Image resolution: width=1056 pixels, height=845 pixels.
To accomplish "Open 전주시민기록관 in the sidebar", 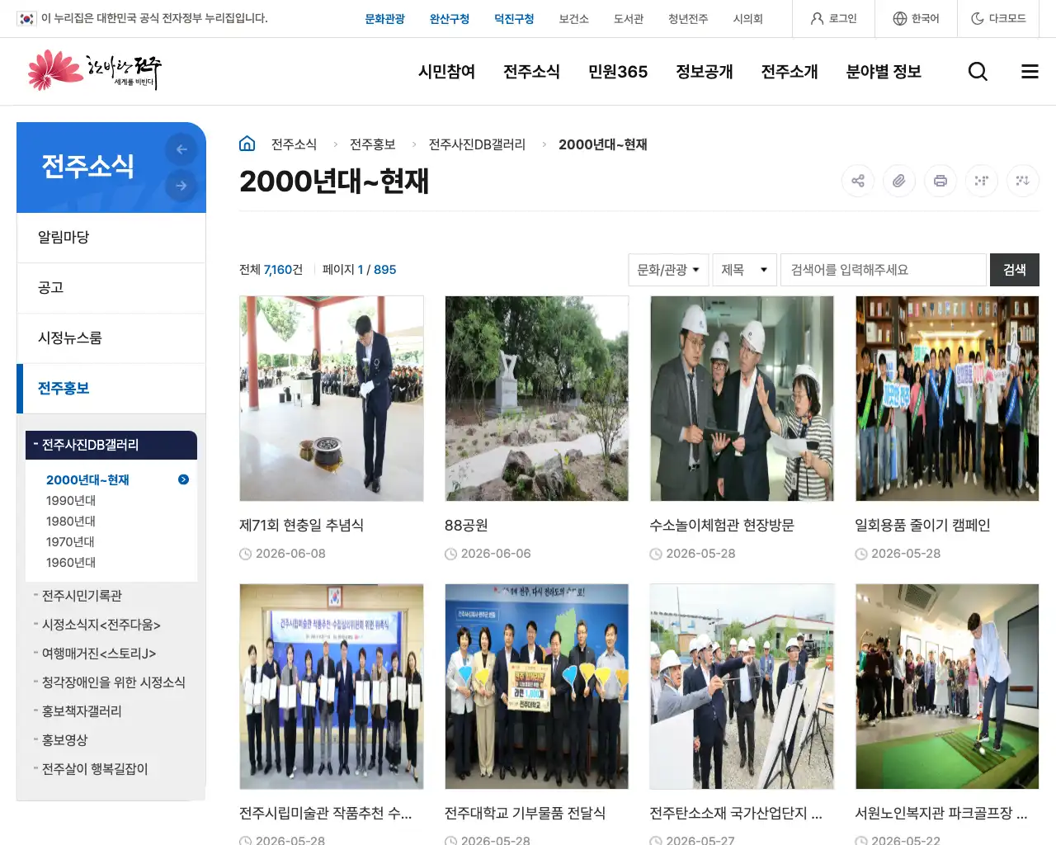I will pos(82,596).
